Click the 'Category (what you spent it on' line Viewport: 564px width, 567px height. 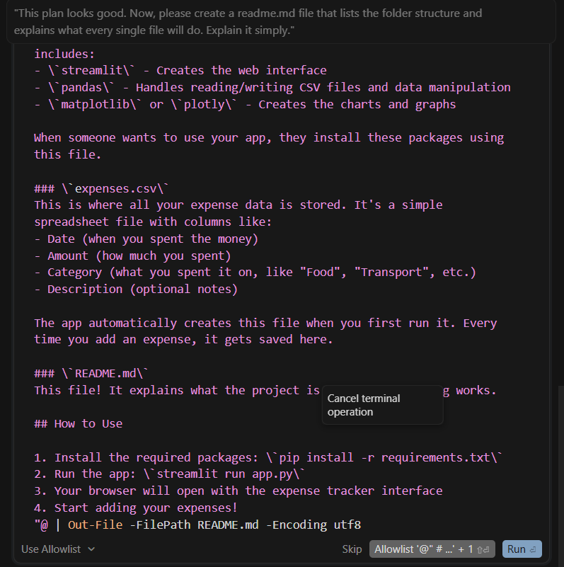[x=255, y=272]
